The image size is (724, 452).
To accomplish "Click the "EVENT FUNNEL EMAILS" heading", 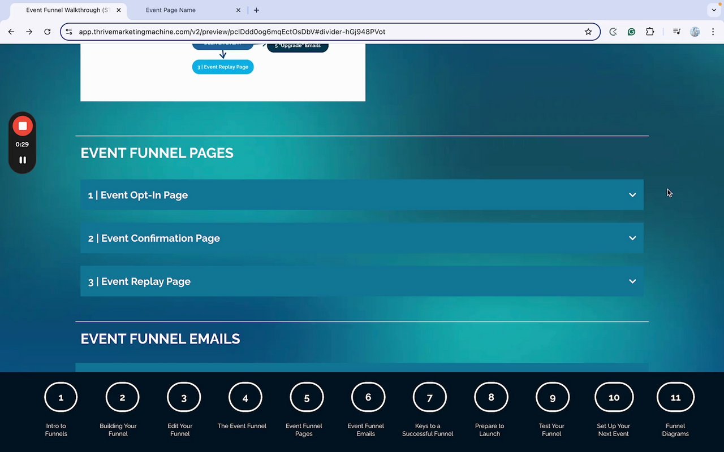I will click(x=161, y=339).
